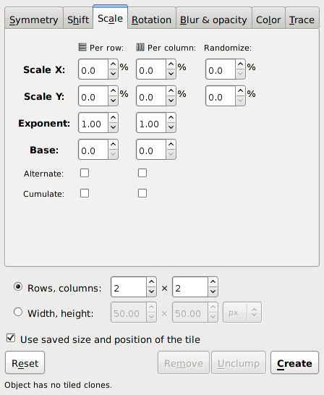Click the Unclump button
Viewport: 324px width, 395px height.
coord(239,362)
